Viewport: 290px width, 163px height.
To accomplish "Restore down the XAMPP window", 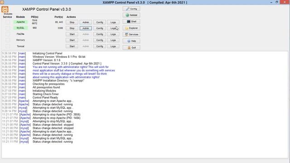I will [x=277, y=2].
